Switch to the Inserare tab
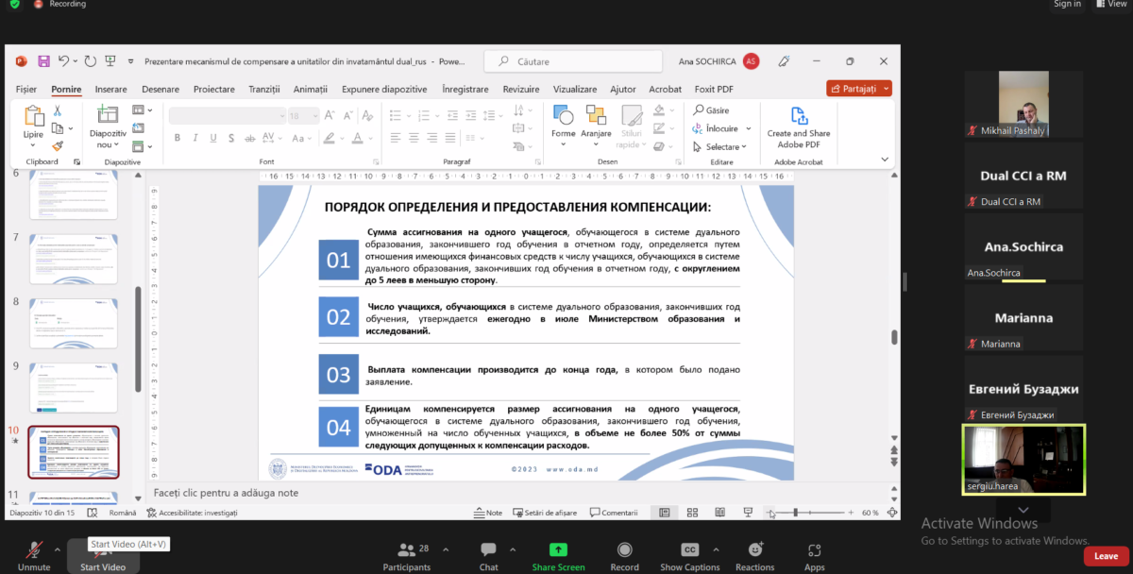The image size is (1133, 574). [110, 89]
